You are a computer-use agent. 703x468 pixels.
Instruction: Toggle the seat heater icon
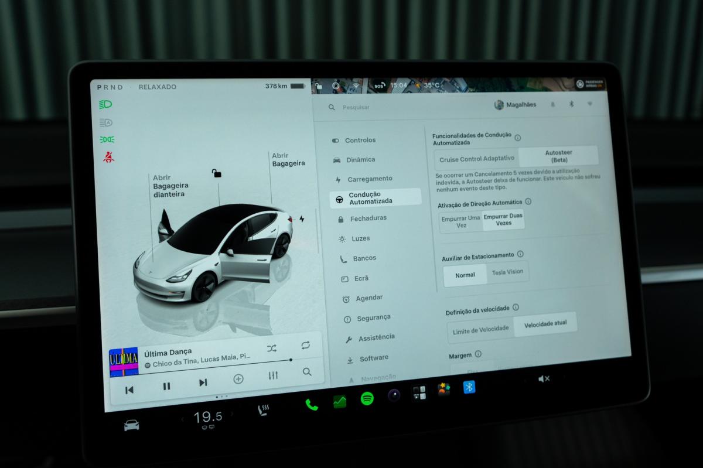[x=263, y=410]
